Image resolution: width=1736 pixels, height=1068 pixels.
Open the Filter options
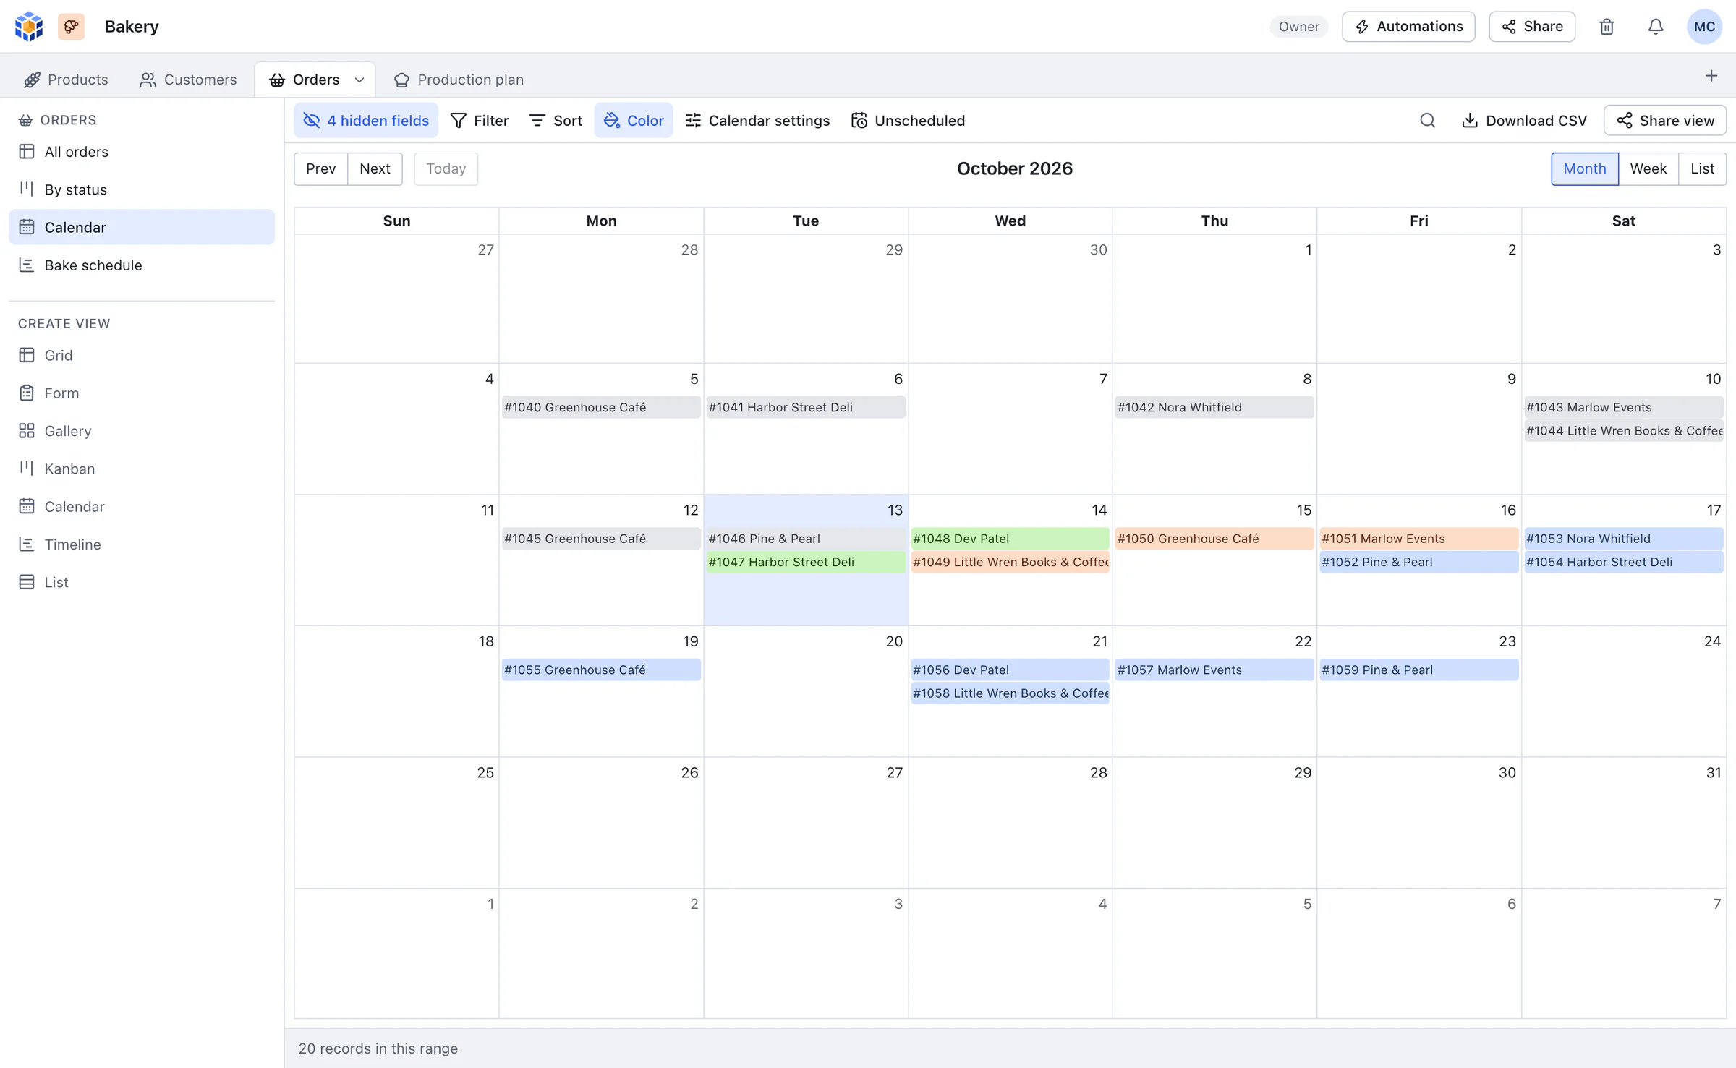tap(480, 121)
